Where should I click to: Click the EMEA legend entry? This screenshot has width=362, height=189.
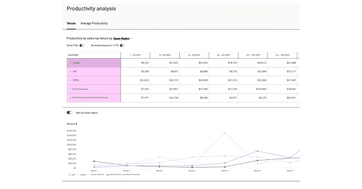pyautogui.click(x=83, y=175)
